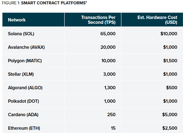The width and height of the screenshot is (183, 133).
Task: Select the "Cardano (ADA)" network cell
Action: [23, 115]
